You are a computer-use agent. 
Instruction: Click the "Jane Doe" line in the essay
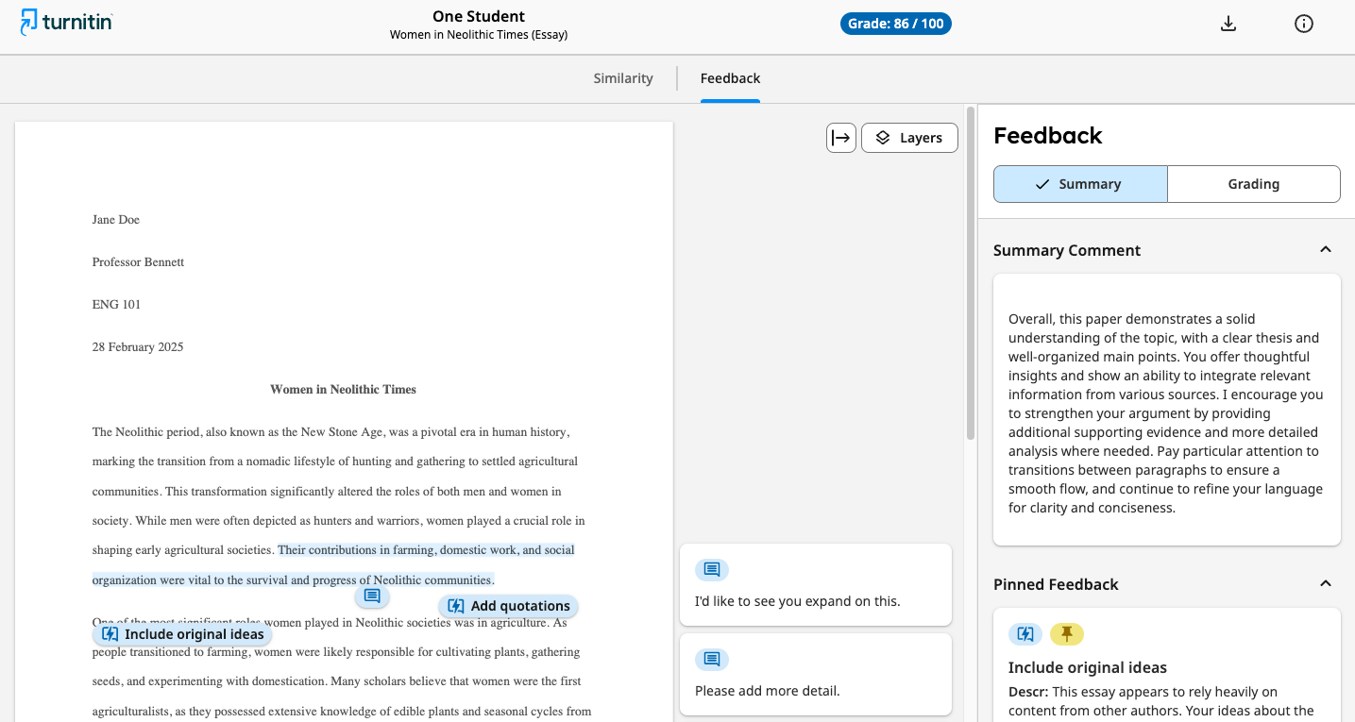(x=116, y=220)
